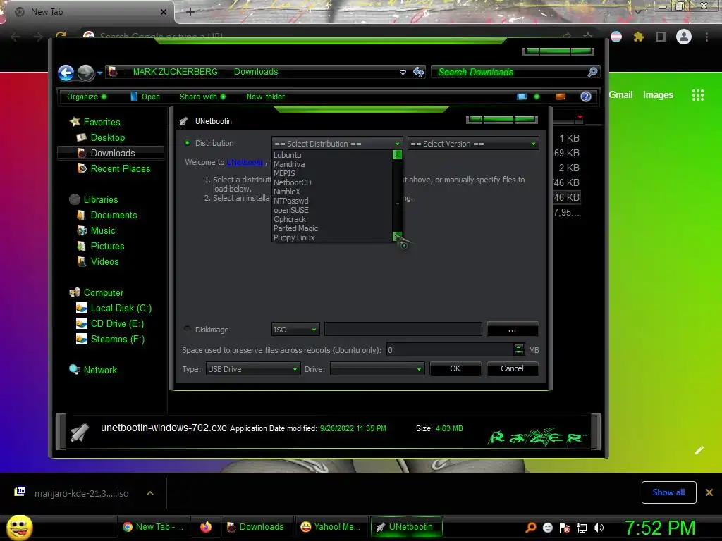This screenshot has height=541, width=722.
Task: Click the tray search magnifier icon
Action: tap(530, 527)
